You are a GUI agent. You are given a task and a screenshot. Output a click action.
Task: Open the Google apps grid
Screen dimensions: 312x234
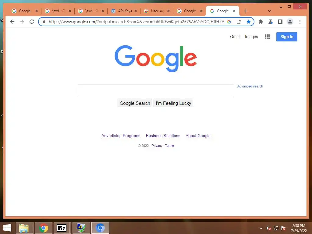pos(267,37)
